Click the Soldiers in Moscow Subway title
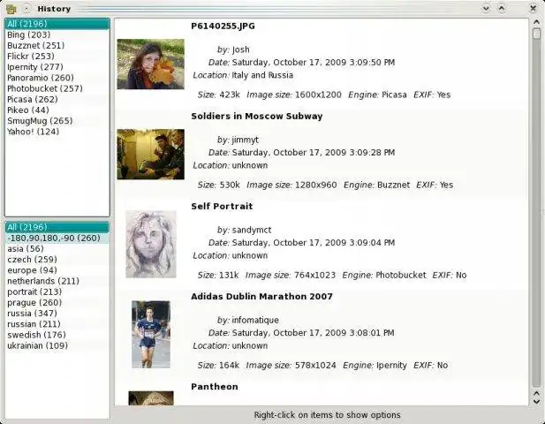Viewport: 545px width, 424px height. (257, 116)
